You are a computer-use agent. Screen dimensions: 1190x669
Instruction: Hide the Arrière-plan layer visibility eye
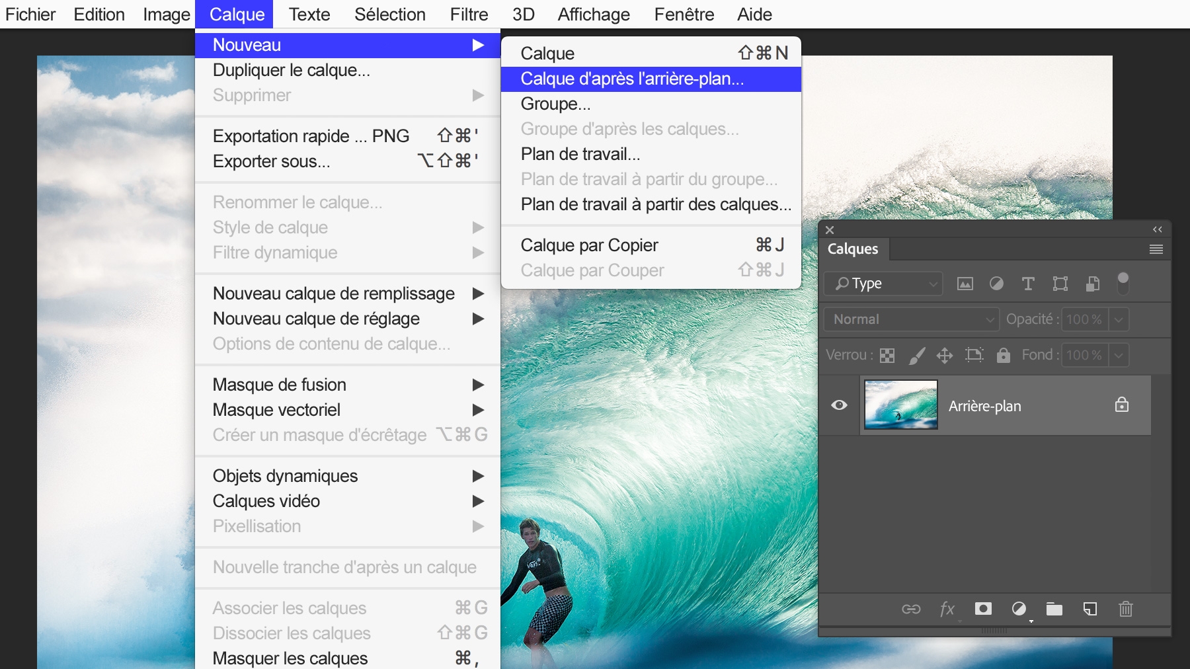tap(839, 405)
